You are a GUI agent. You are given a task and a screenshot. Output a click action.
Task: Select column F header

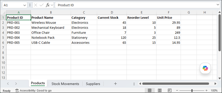pyautogui.click(x=169, y=12)
